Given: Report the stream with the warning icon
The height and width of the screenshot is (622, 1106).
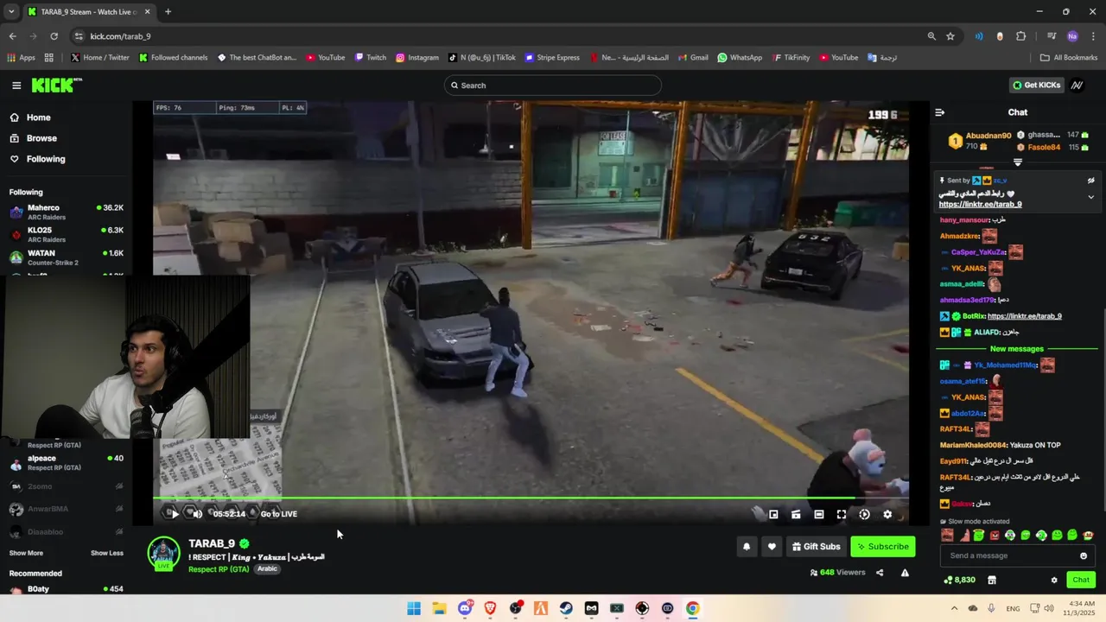Looking at the screenshot, I should coord(905,572).
